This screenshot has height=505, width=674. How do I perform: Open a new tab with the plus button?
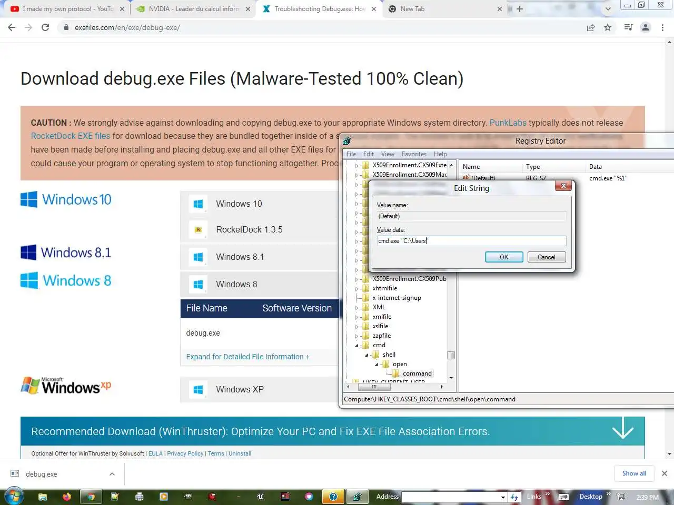click(520, 9)
